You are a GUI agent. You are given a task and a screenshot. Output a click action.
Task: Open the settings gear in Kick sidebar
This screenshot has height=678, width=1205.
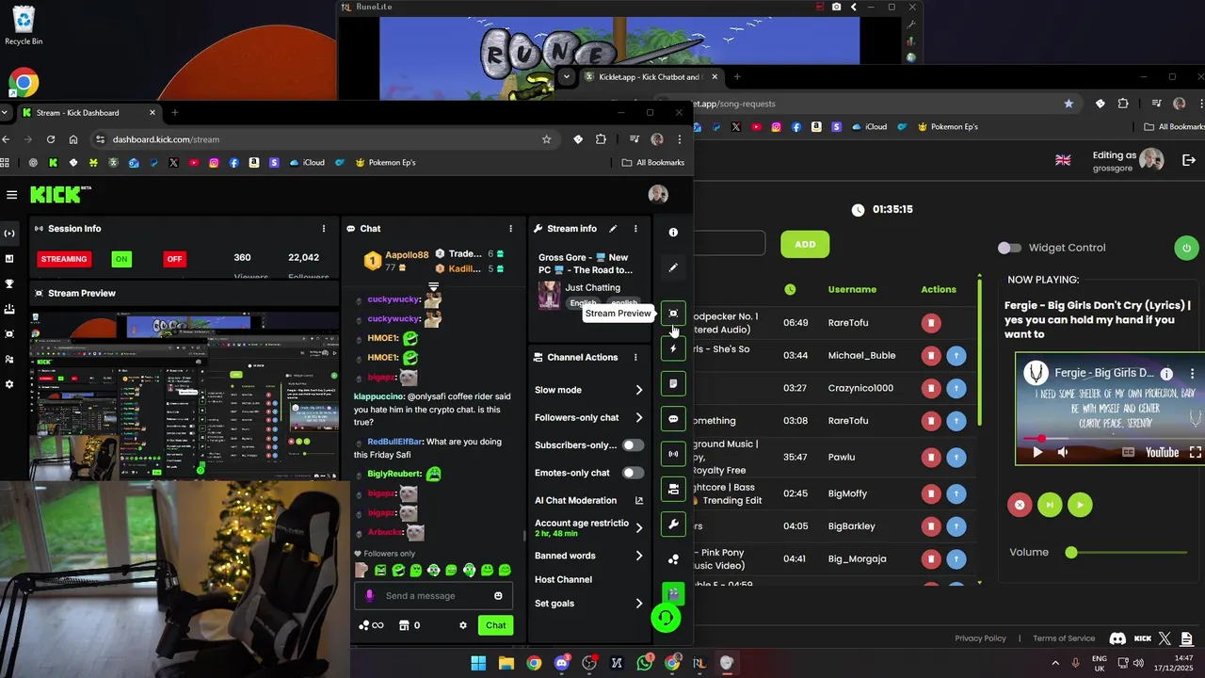pyautogui.click(x=9, y=384)
